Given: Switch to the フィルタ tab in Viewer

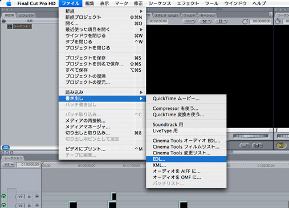Looking at the screenshot, I should point(189,15).
